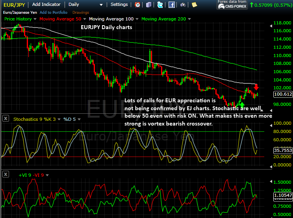Viewport: 293px width, 218px height.
Task: Click Add to Portfolio link
Action: click(x=54, y=13)
